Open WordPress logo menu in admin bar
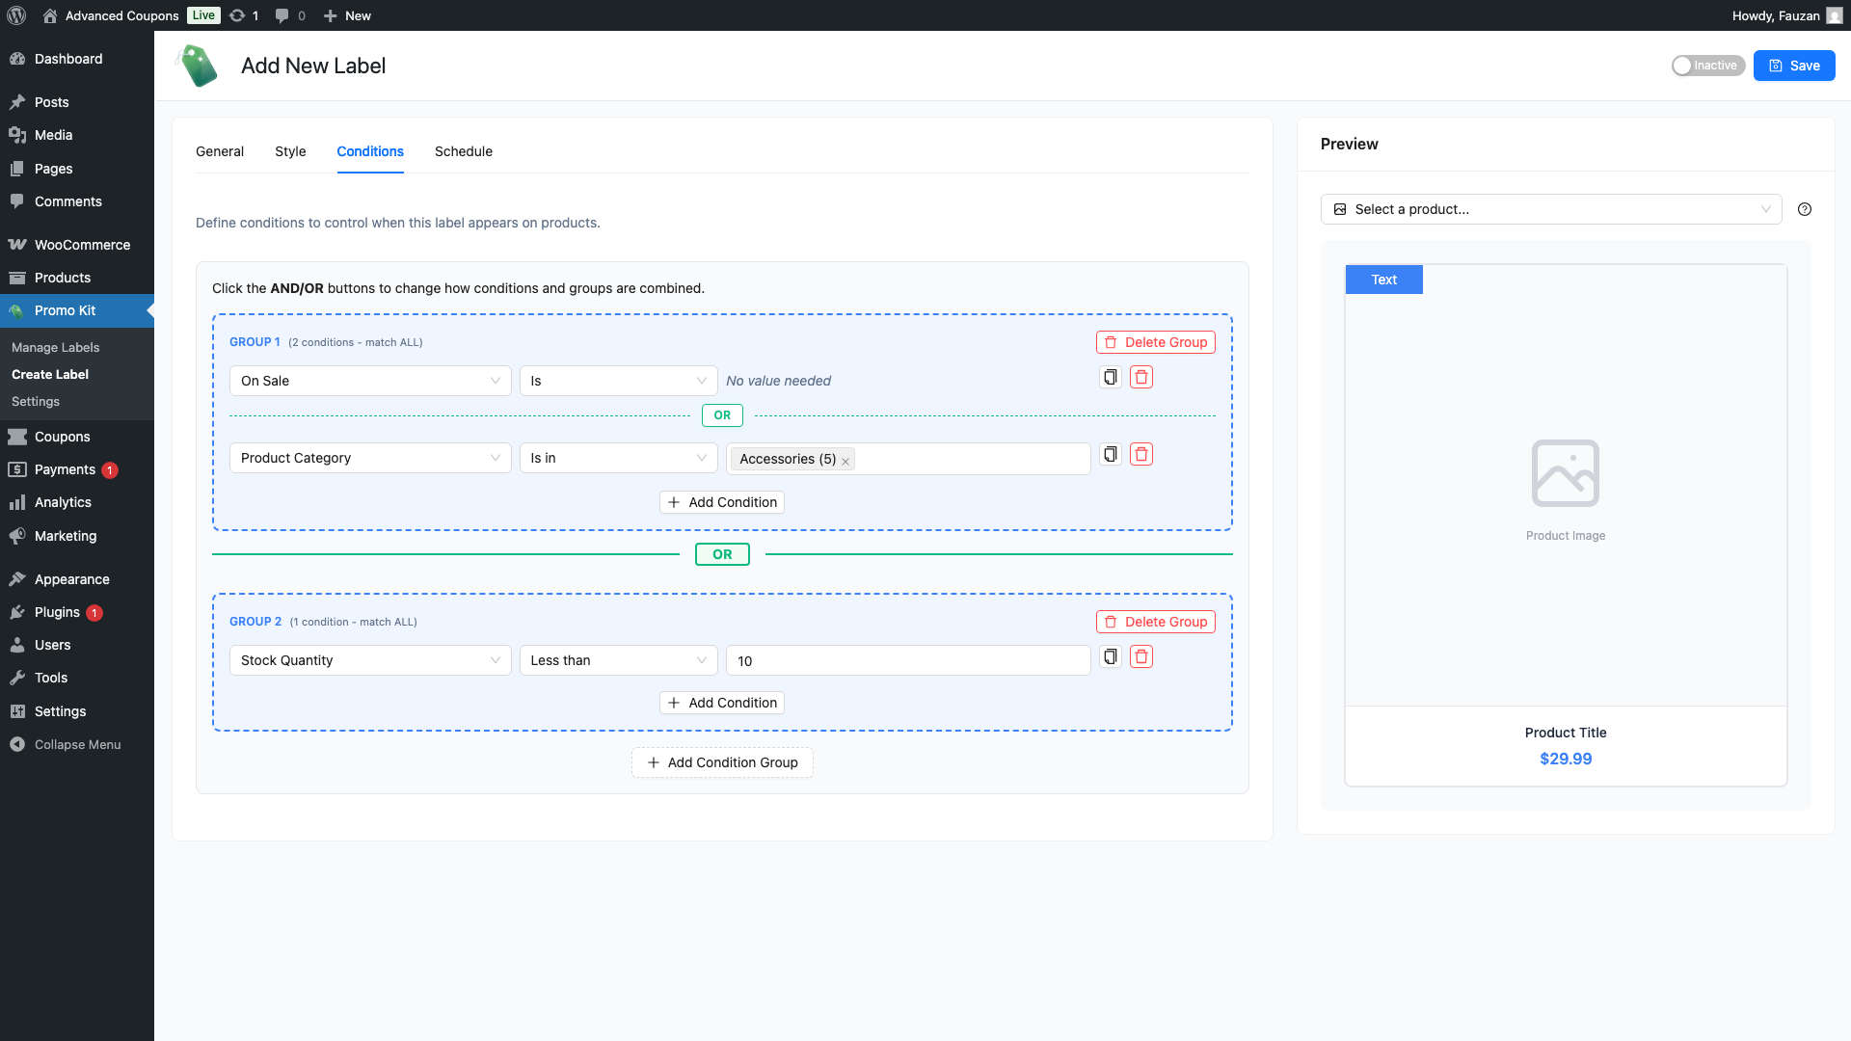Viewport: 1851px width, 1041px height. coord(16,15)
